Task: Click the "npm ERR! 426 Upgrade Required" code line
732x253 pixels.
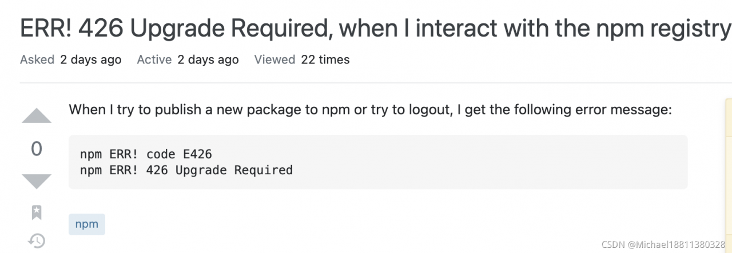Action: [x=186, y=170]
